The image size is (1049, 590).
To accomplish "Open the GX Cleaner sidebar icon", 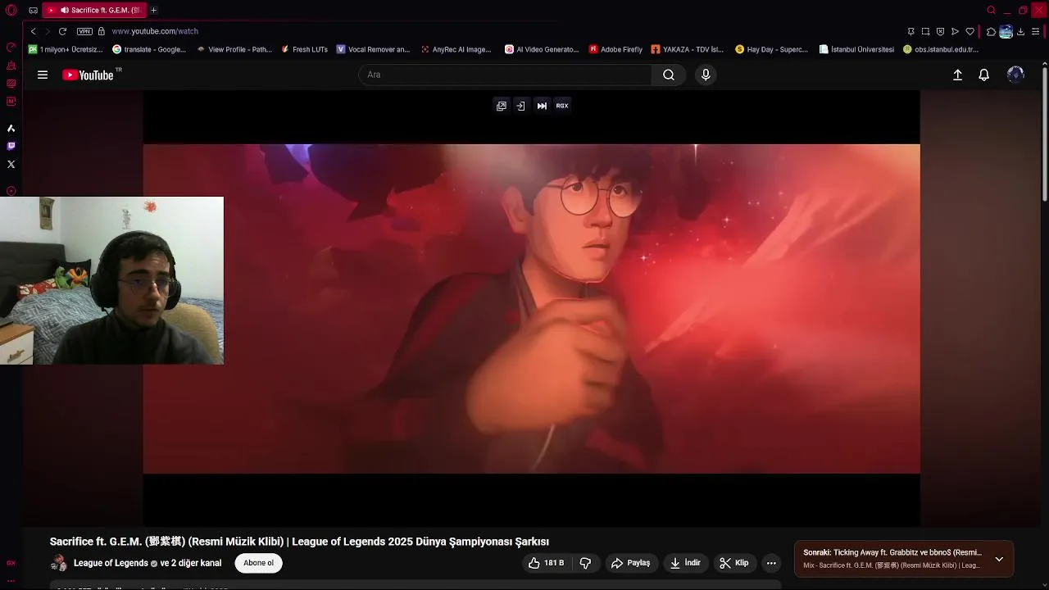I will point(11,66).
